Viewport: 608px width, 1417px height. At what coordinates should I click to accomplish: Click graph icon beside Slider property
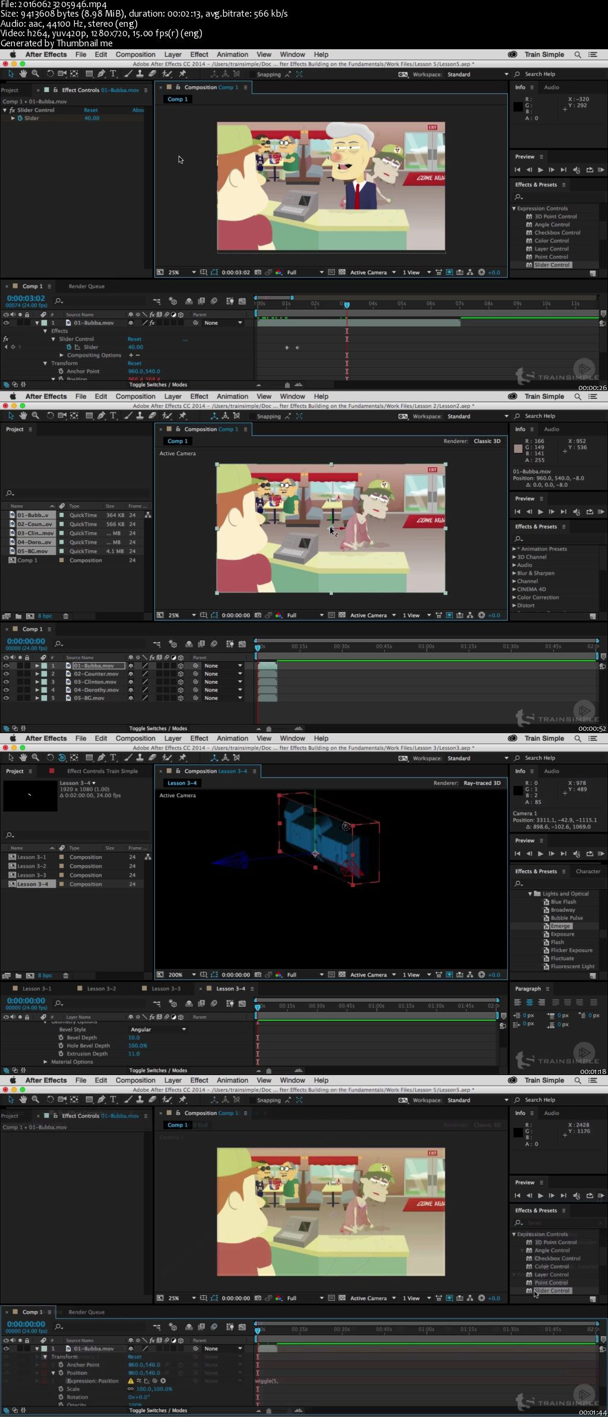77,347
